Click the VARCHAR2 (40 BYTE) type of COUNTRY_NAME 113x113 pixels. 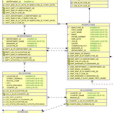click(x=96, y=96)
